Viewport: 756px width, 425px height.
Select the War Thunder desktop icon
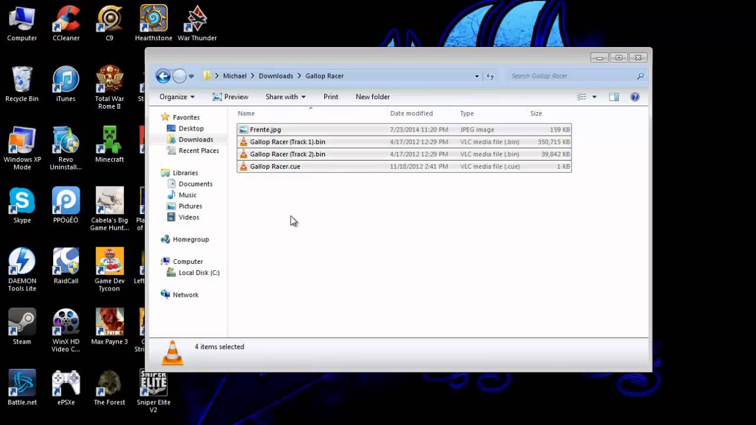[197, 24]
